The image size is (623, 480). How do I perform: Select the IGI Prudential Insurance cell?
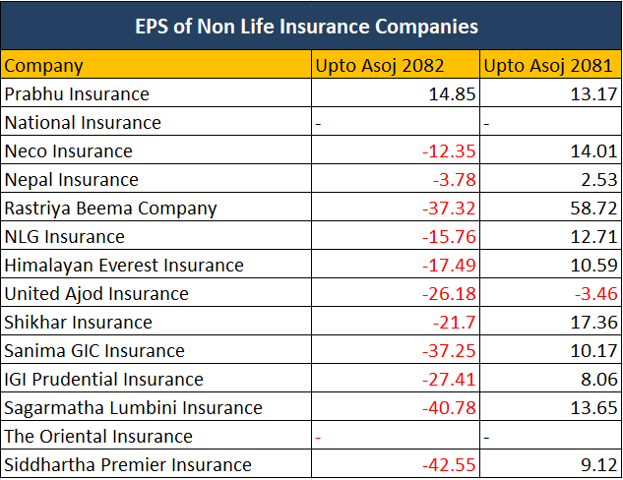104,380
